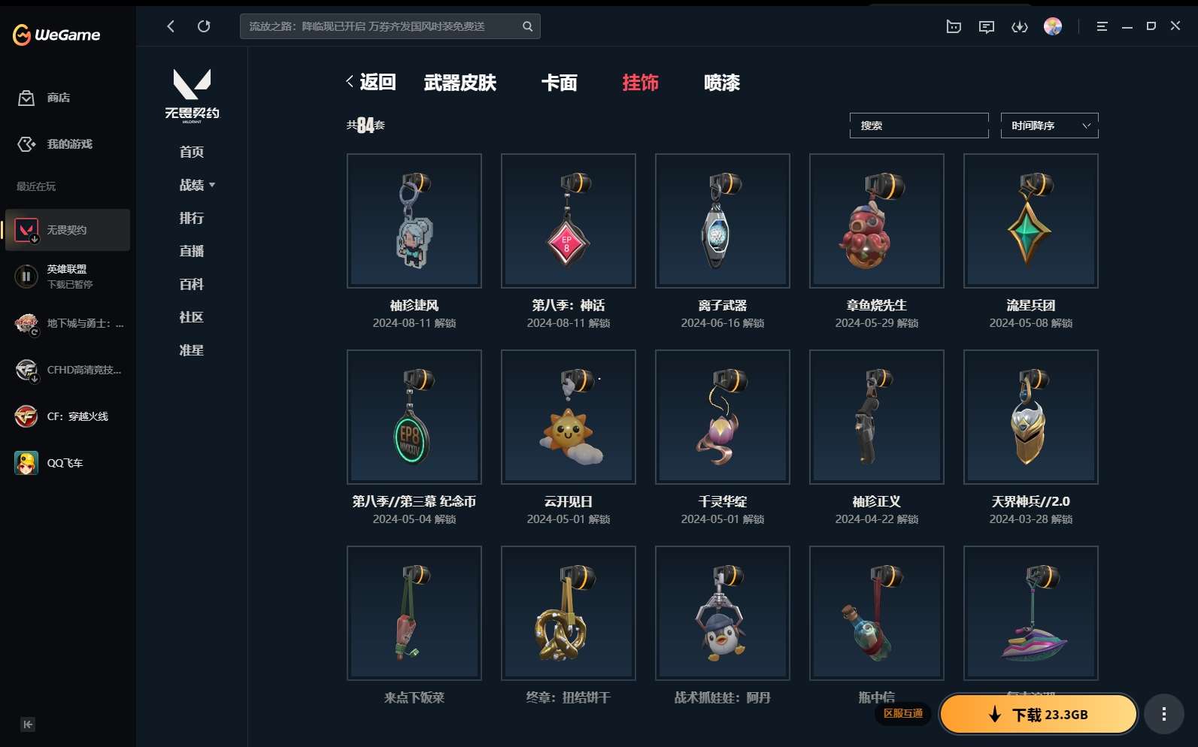Click the 下载 23.3GB button

coord(1039,714)
